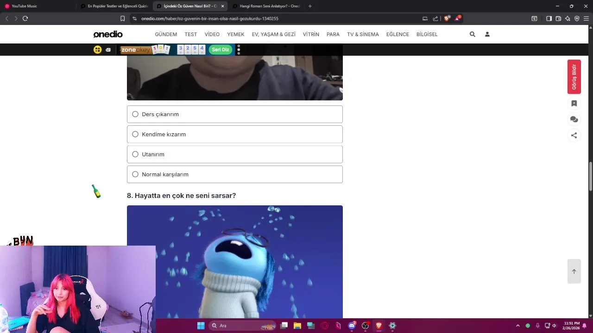The height and width of the screenshot is (333, 593).
Task: Click the microphone tray icon
Action: coord(537,326)
